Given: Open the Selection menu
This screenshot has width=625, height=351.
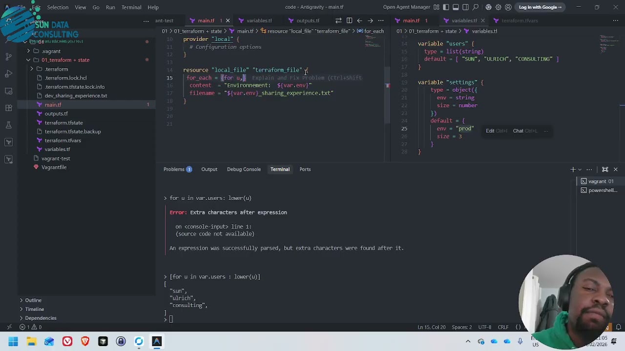Looking at the screenshot, I should 58,7.
